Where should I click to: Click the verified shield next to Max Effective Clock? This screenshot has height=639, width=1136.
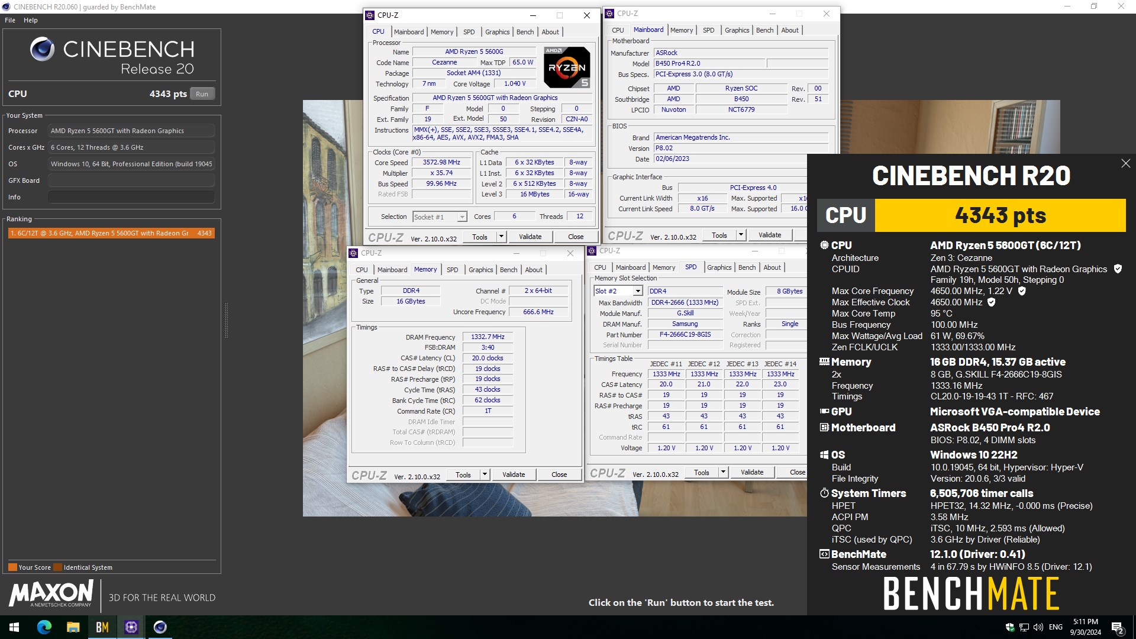[992, 302]
